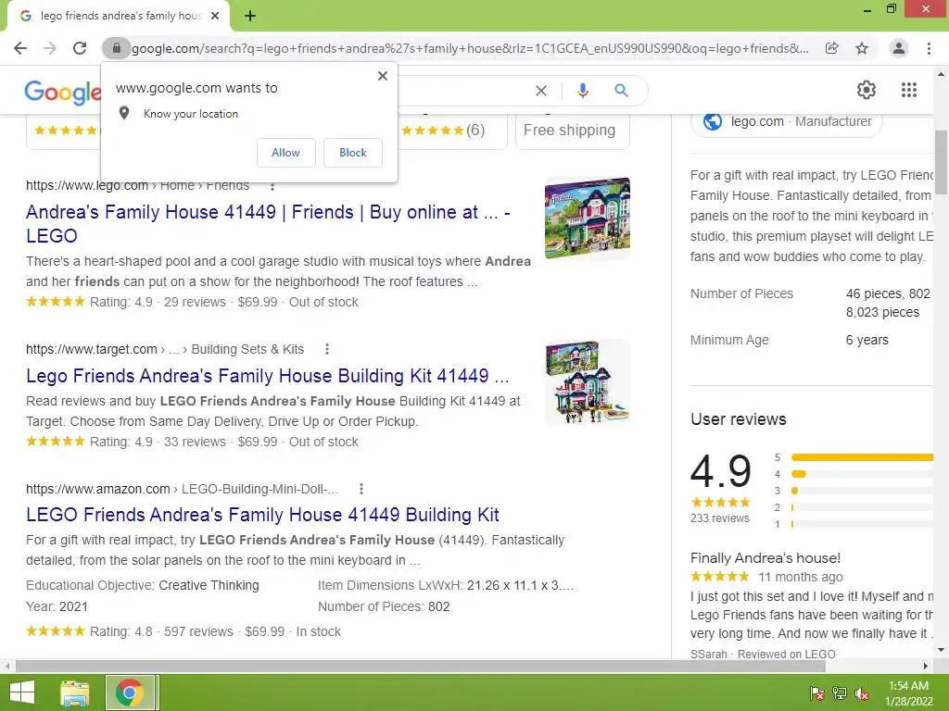
Task: Submit search with the magnifier icon
Action: pyautogui.click(x=621, y=91)
